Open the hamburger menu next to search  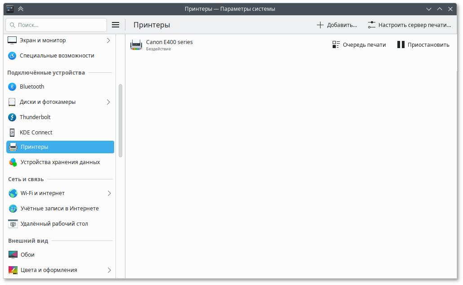tap(116, 25)
